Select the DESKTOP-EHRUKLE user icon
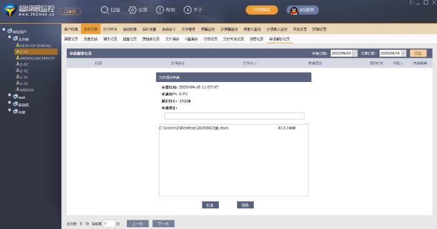Image resolution: width=437 pixels, height=229 pixels. tap(18, 45)
